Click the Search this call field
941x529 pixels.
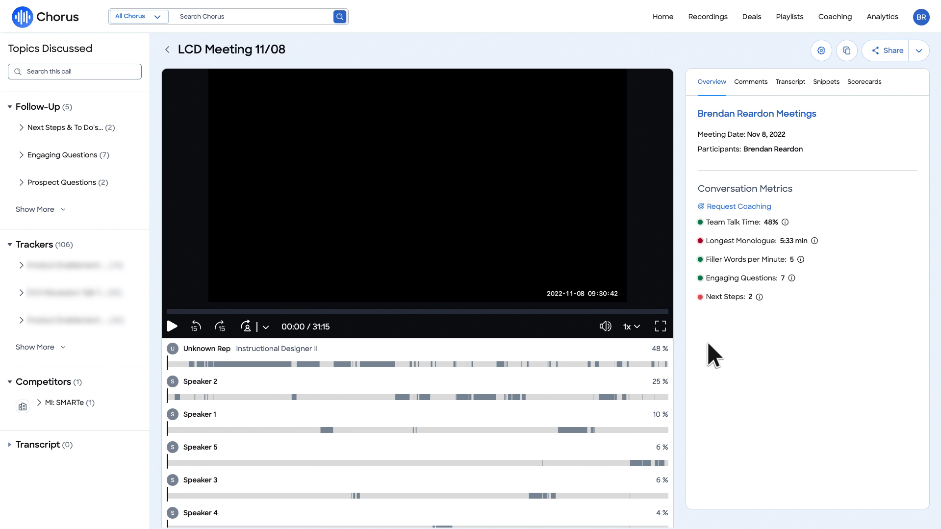[75, 72]
